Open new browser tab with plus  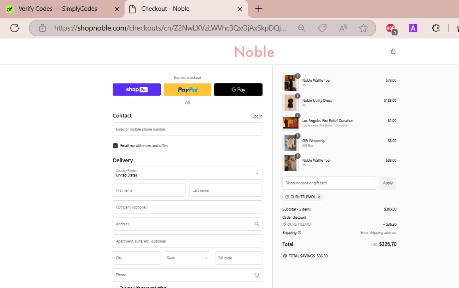click(x=259, y=9)
